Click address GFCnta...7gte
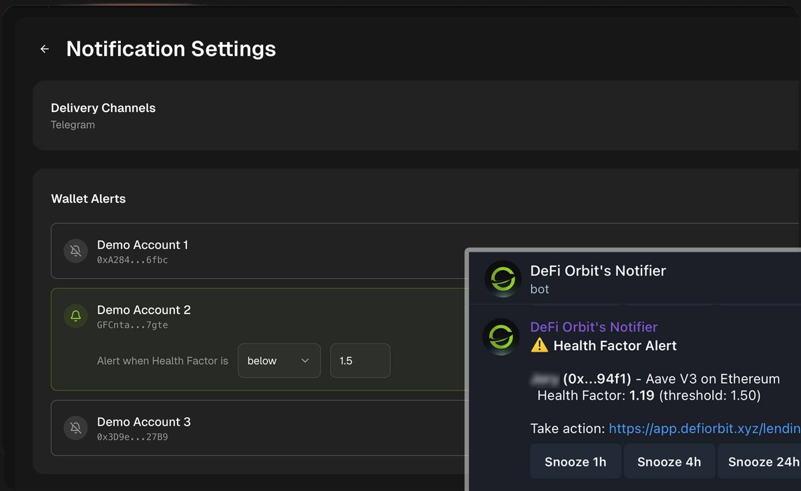Screen dimensions: 801x491 point(132,326)
